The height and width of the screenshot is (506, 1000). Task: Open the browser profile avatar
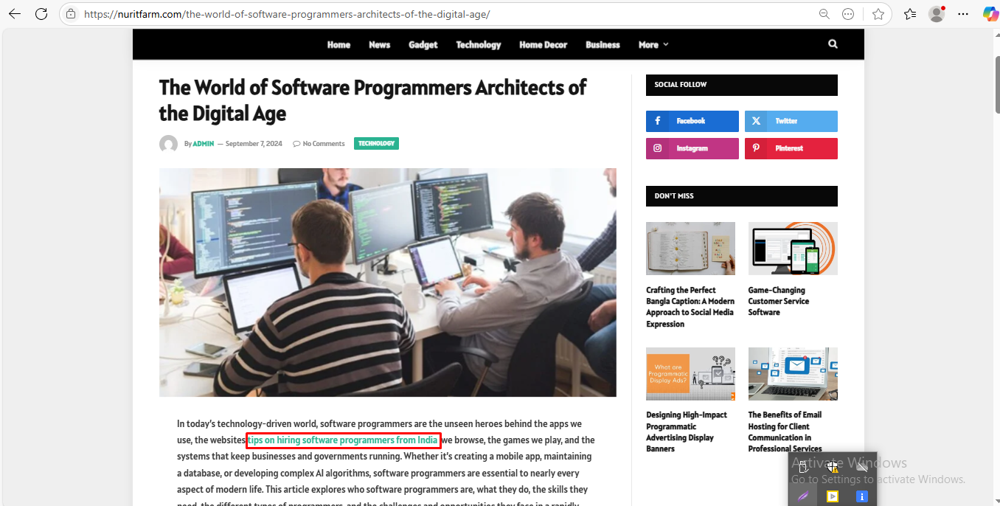point(937,14)
